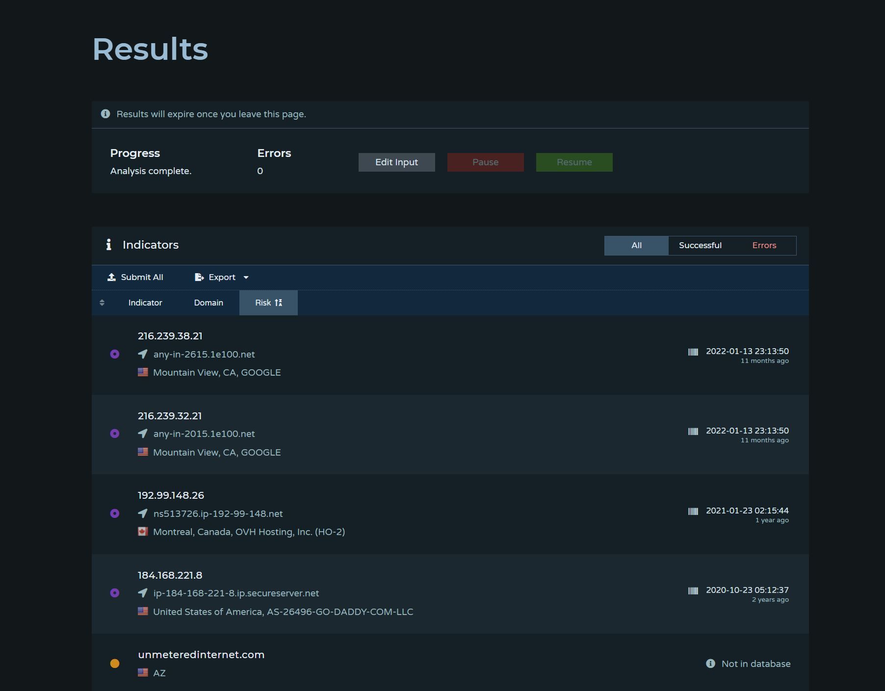Click barcode icon for 216.239.38.21 timestamp

click(x=693, y=352)
